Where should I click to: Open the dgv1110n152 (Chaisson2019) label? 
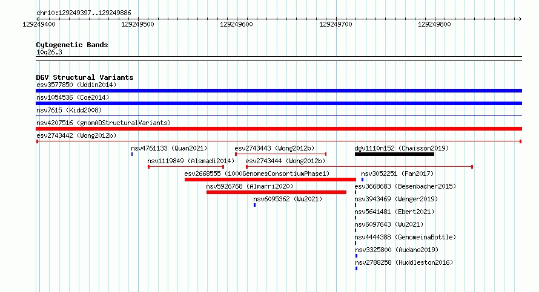coord(402,148)
